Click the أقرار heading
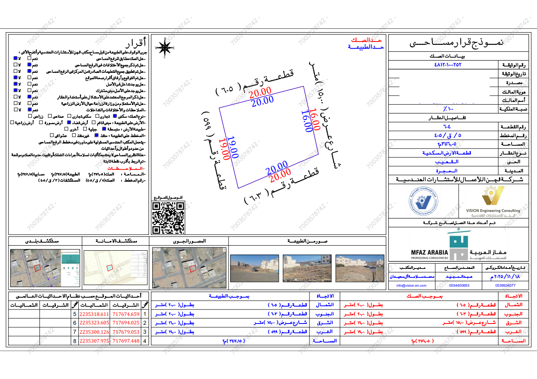This screenshot has width=537, height=379. pos(136,44)
